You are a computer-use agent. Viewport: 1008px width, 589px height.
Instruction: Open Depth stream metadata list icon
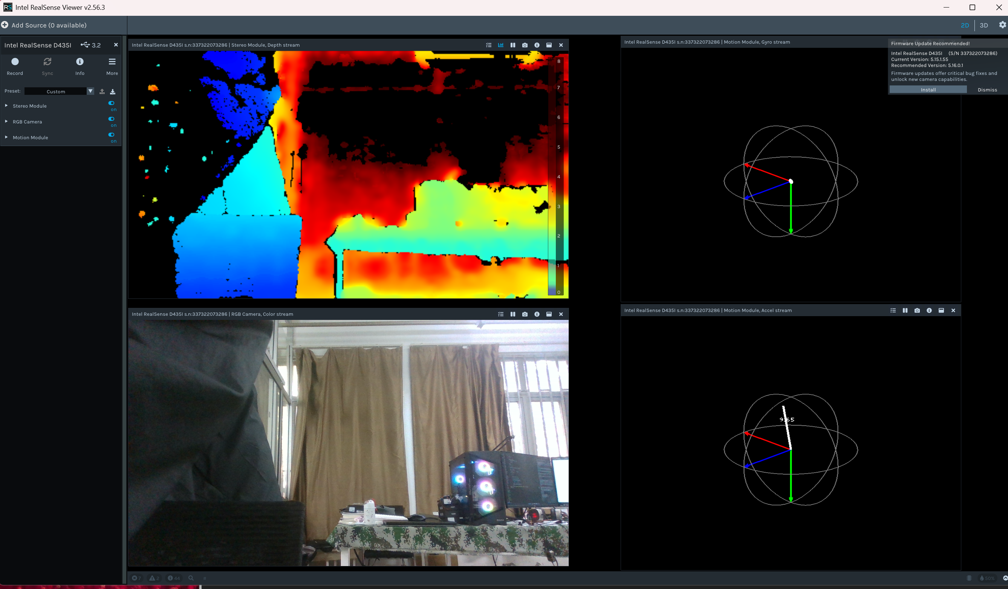(x=488, y=45)
